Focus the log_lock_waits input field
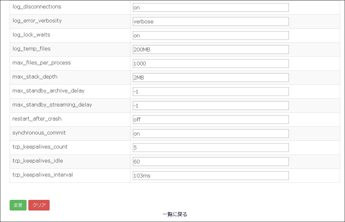345x222 pixels. 211,35
